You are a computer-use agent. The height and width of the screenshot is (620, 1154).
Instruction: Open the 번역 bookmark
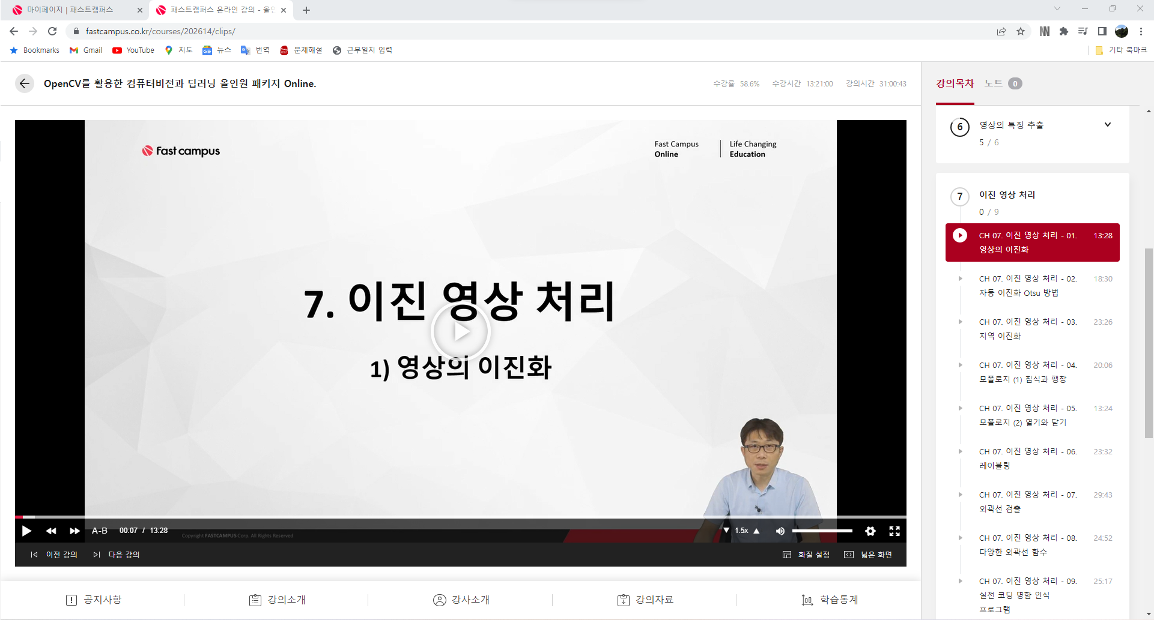point(255,50)
